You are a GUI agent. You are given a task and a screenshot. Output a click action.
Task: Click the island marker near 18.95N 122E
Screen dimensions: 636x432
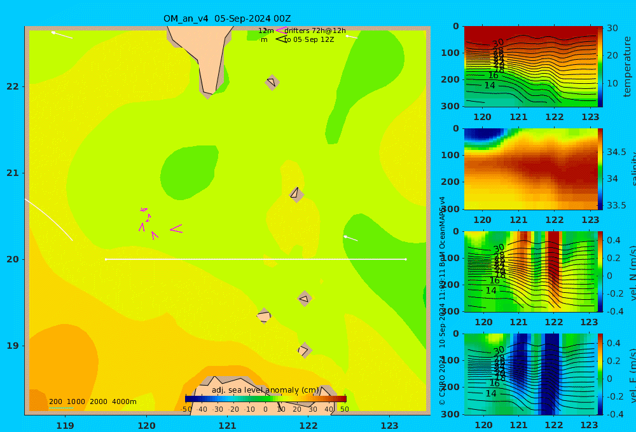pos(305,350)
